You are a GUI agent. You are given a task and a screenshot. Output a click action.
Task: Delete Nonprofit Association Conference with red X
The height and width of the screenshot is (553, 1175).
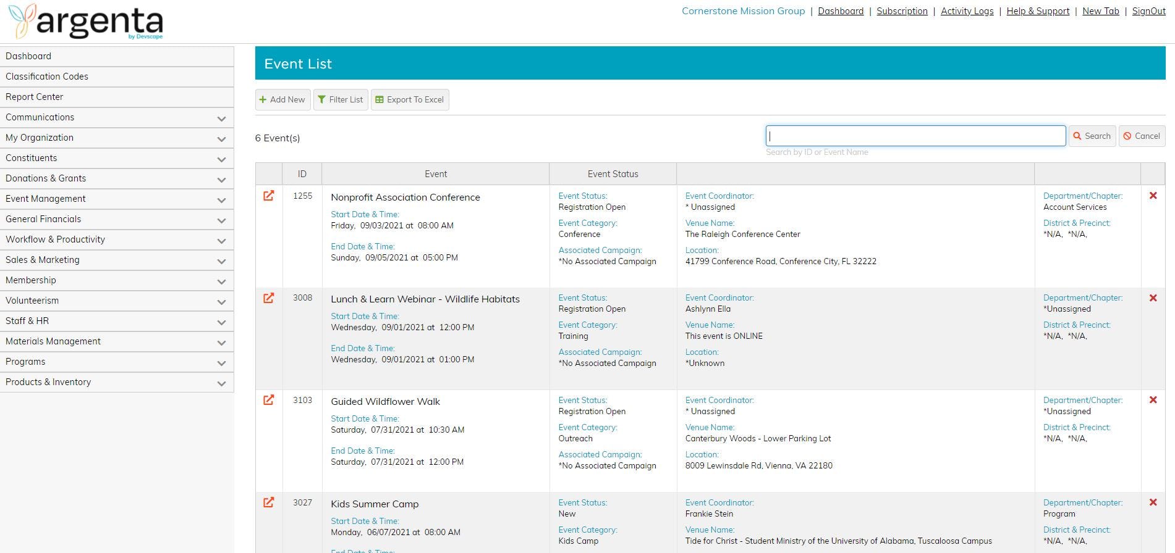click(1153, 196)
